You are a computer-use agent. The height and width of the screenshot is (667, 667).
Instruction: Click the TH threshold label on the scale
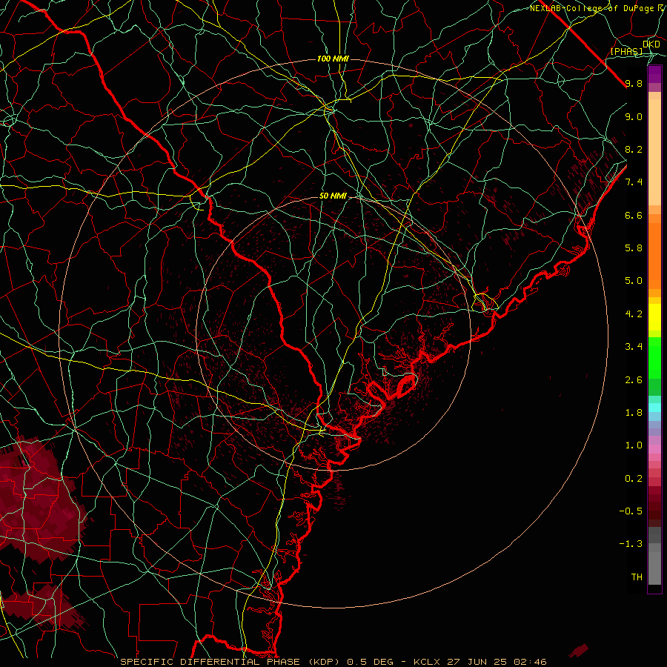(637, 577)
